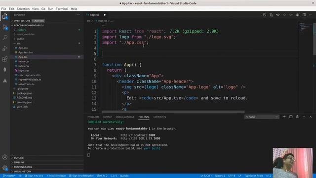Open Explorer panel More Actions ellipsis
This screenshot has height=178, width=316.
[78, 15]
